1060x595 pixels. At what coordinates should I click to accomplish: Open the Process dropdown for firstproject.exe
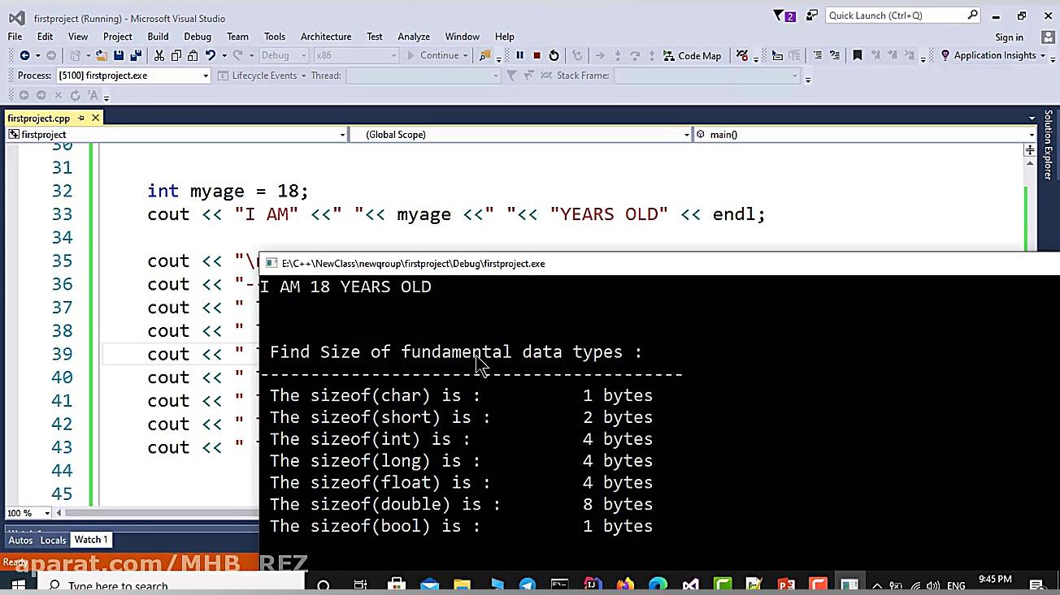pos(206,75)
